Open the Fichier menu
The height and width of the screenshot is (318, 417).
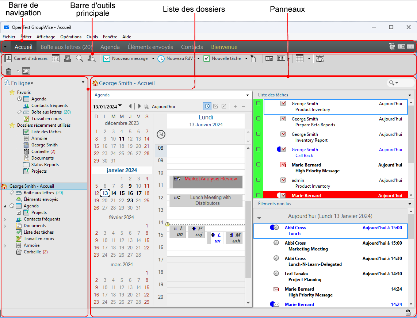click(9, 37)
